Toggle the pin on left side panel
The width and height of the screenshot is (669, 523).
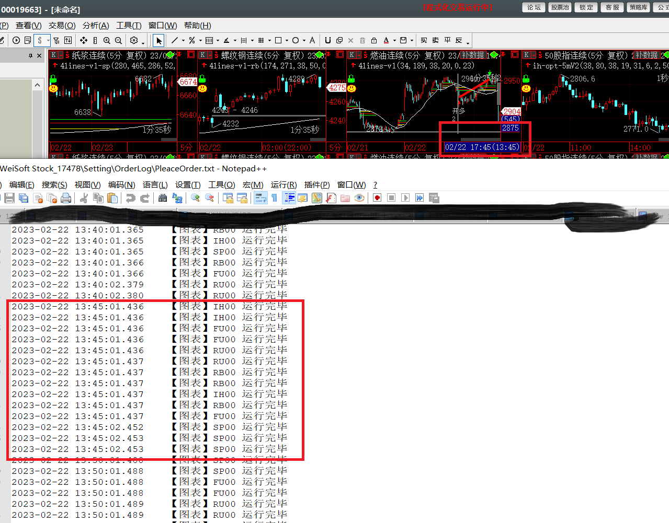(x=30, y=55)
